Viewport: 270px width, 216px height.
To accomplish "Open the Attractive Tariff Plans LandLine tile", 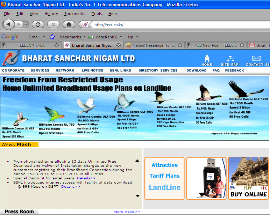I will (164, 178).
